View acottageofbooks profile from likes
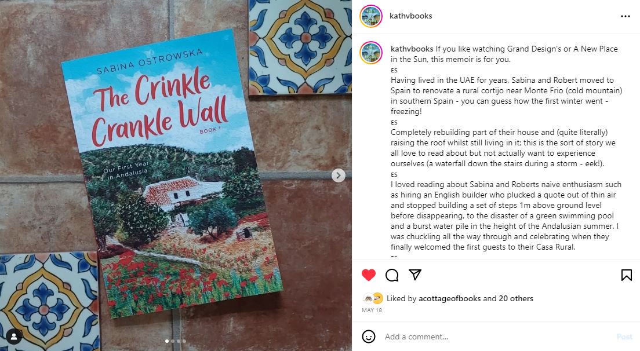Viewport: 640px width, 351px height. coord(450,298)
